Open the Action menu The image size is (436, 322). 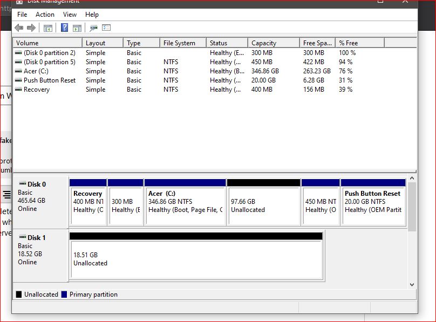(45, 15)
